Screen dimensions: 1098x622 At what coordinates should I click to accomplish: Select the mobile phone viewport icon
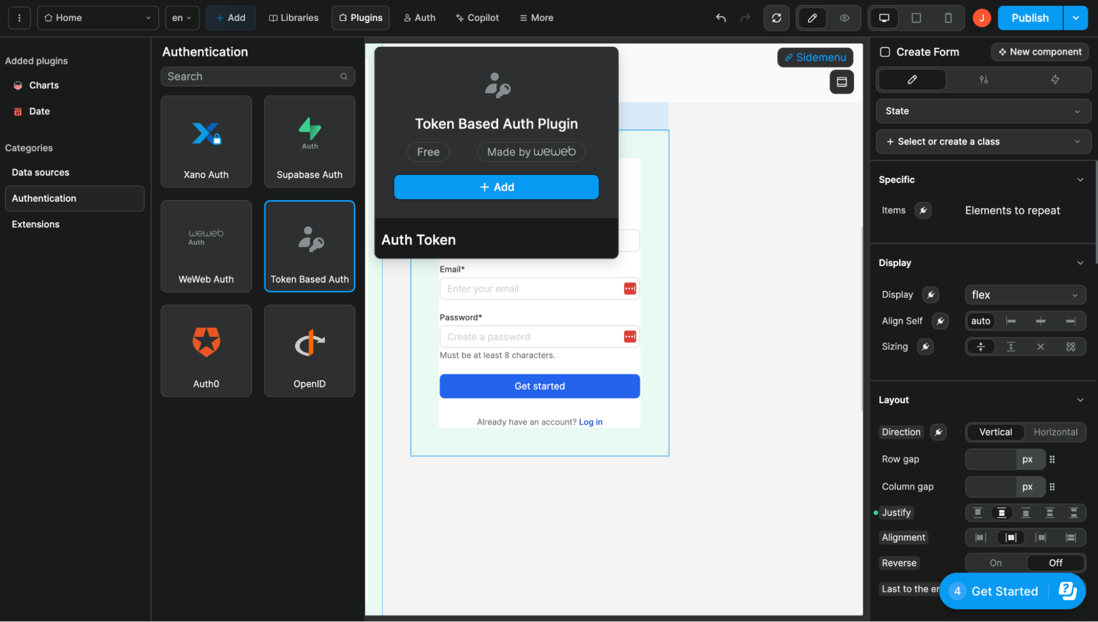click(947, 18)
